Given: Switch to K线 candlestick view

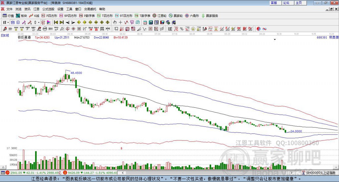Looking at the screenshot, I should pos(34,16).
